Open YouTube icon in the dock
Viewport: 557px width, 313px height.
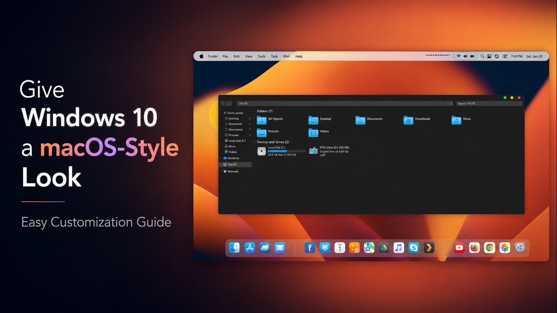click(x=459, y=248)
